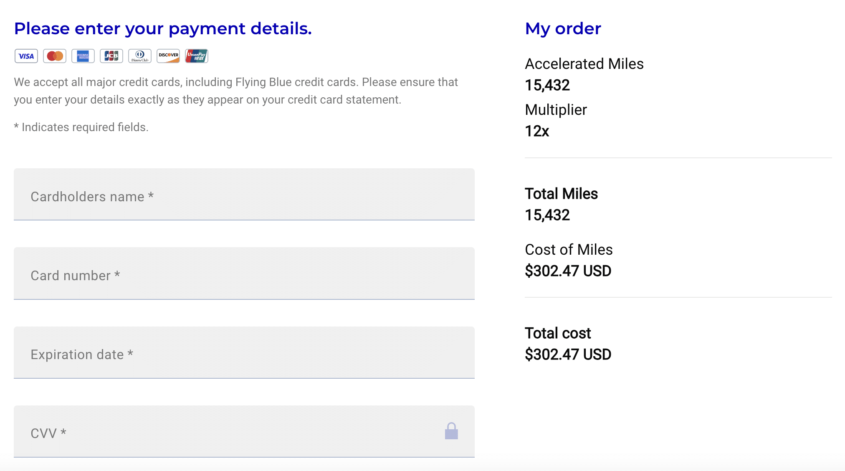Screen dimensions: 845x471
Task: Click the lock icon in CVV field
Action: tap(451, 431)
